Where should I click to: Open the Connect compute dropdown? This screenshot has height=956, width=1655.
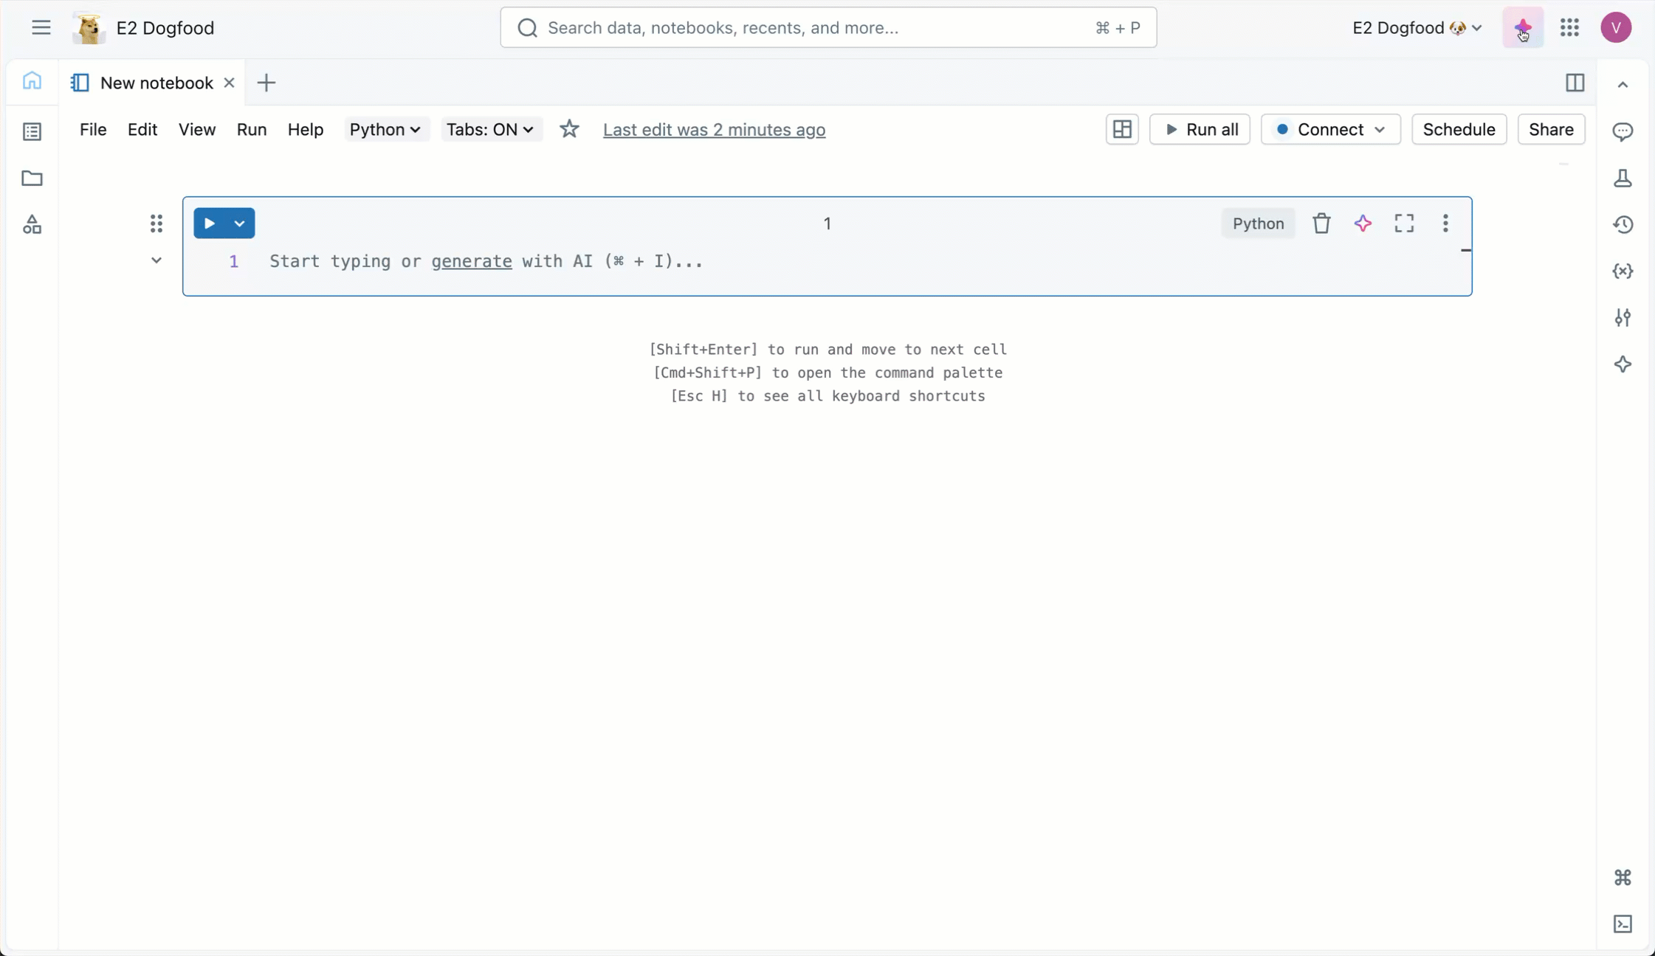1330,129
